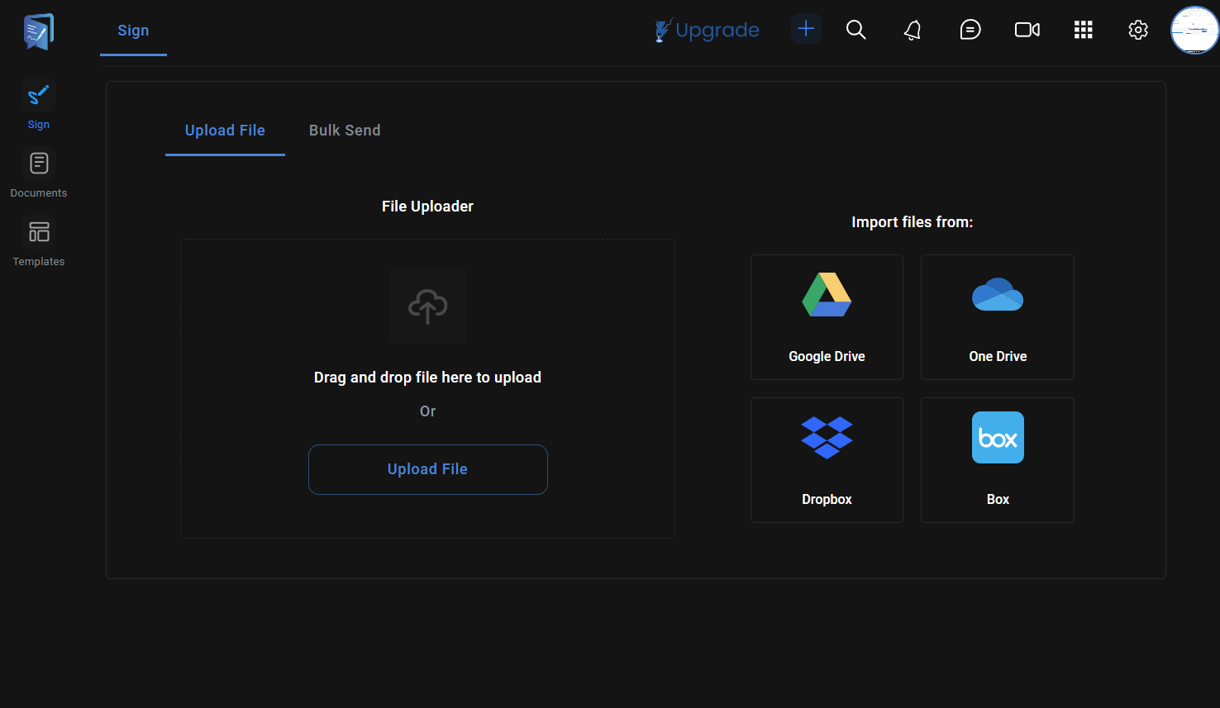Switch to the Bulk Send tab

tap(345, 131)
